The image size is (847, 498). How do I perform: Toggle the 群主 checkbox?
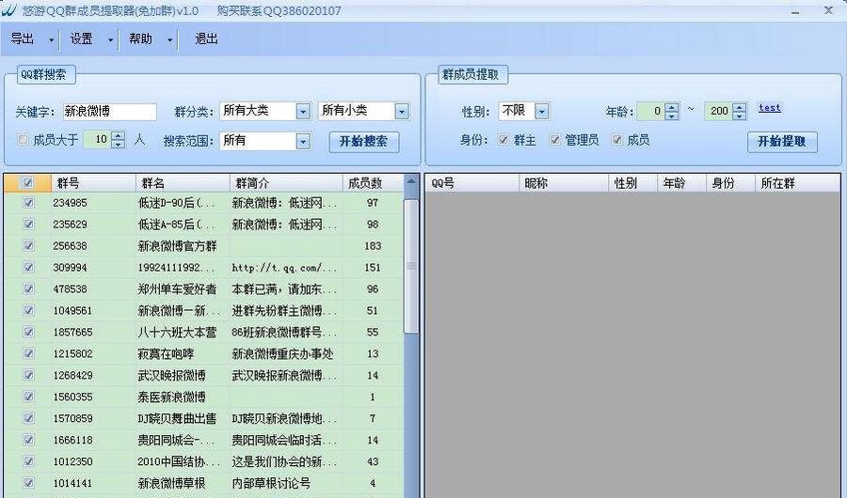click(x=503, y=140)
